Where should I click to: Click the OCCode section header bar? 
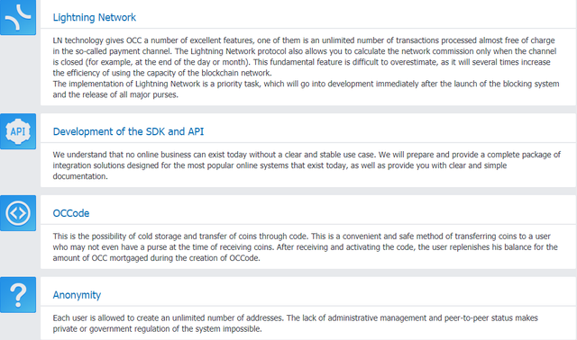[x=308, y=210]
